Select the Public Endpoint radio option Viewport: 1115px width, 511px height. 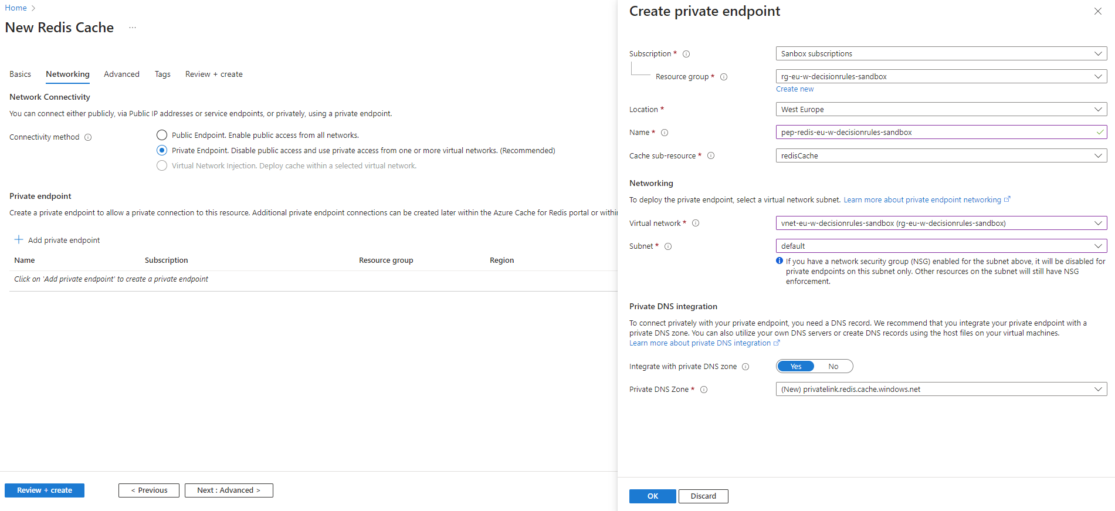click(x=162, y=136)
